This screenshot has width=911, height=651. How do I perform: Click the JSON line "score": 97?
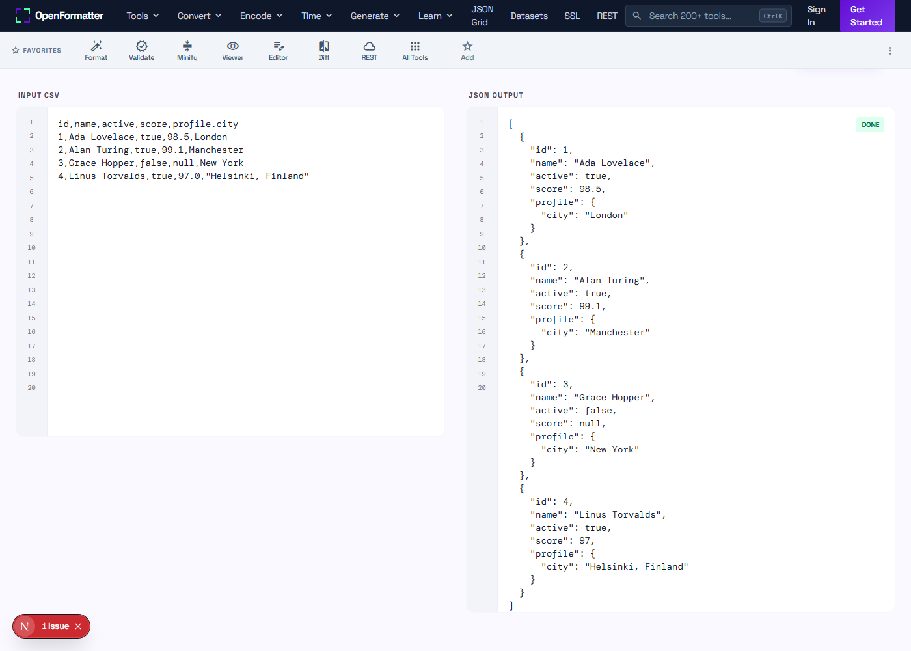(563, 541)
